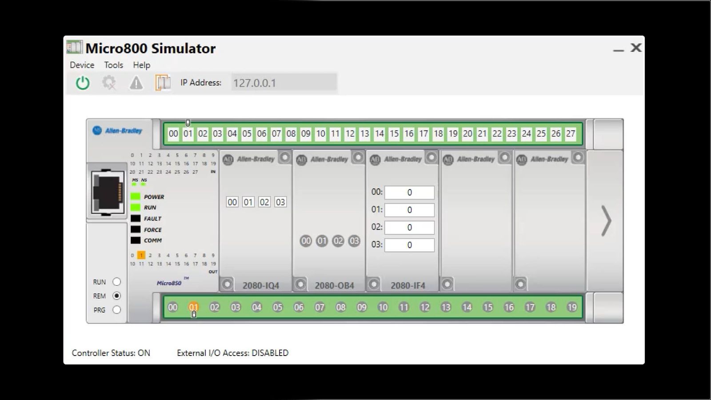Select the PRG mode radio button
711x400 pixels.
tap(116, 310)
